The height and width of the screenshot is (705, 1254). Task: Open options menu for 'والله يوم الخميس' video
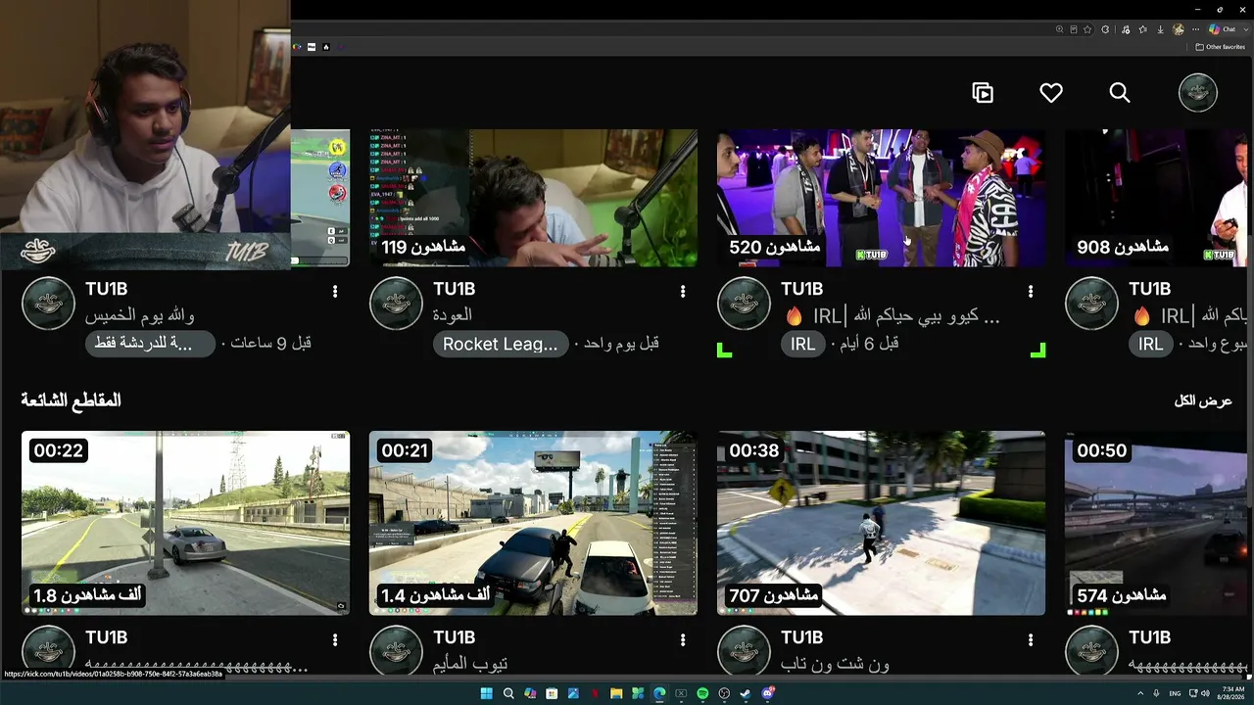click(335, 291)
